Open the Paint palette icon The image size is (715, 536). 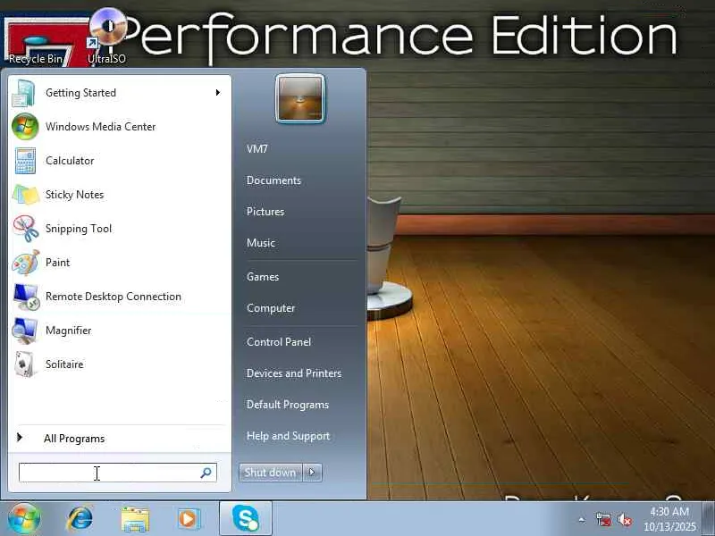point(26,263)
